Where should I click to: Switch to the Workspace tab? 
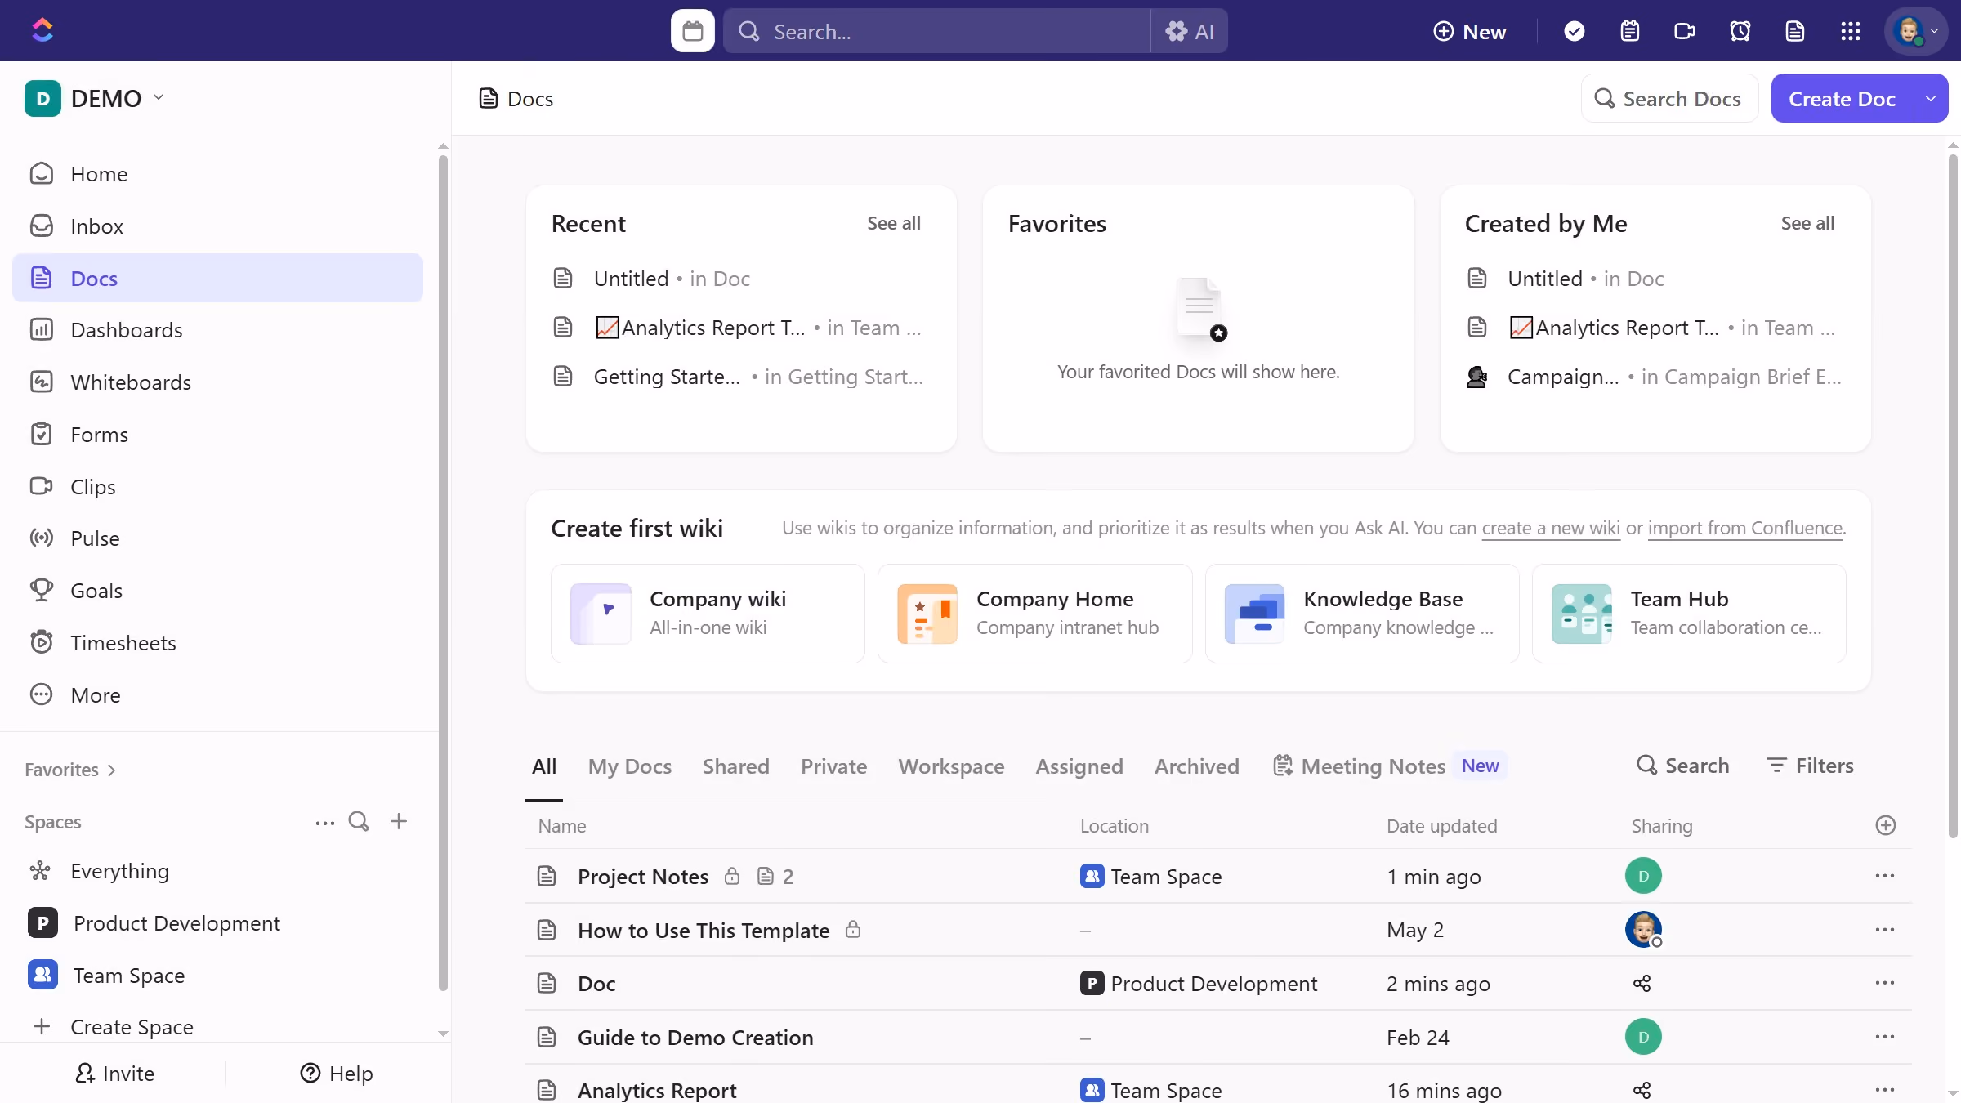click(x=951, y=766)
